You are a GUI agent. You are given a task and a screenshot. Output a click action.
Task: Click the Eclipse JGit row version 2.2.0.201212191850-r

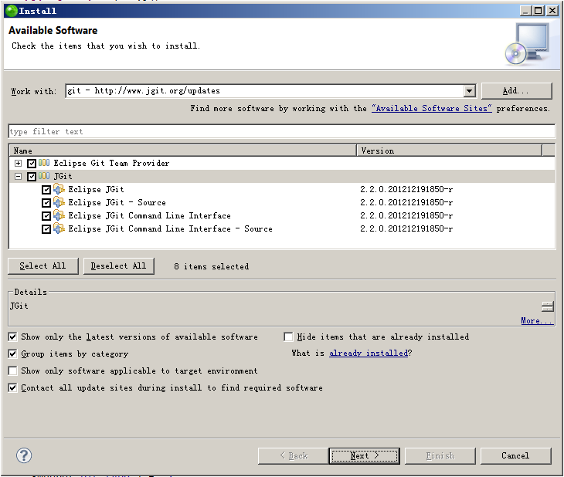406,189
